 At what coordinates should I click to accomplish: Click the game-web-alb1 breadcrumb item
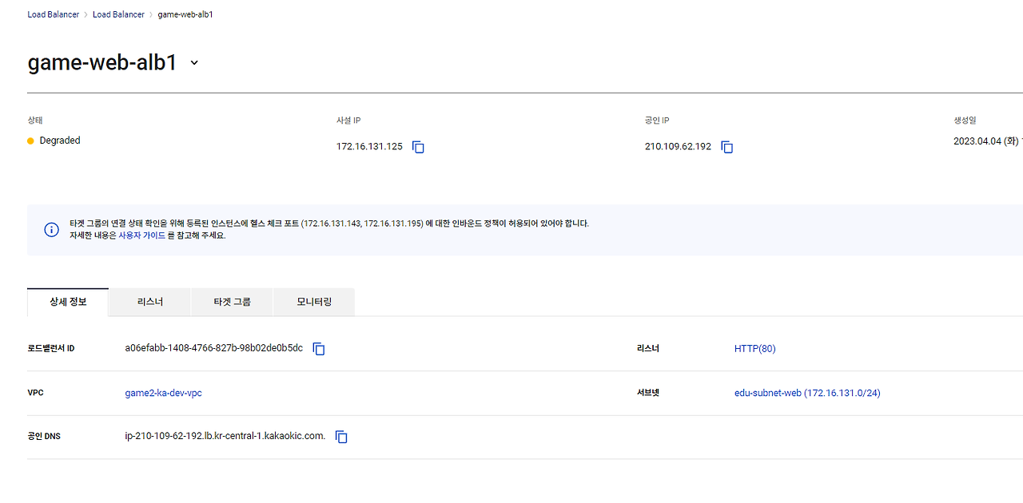185,14
